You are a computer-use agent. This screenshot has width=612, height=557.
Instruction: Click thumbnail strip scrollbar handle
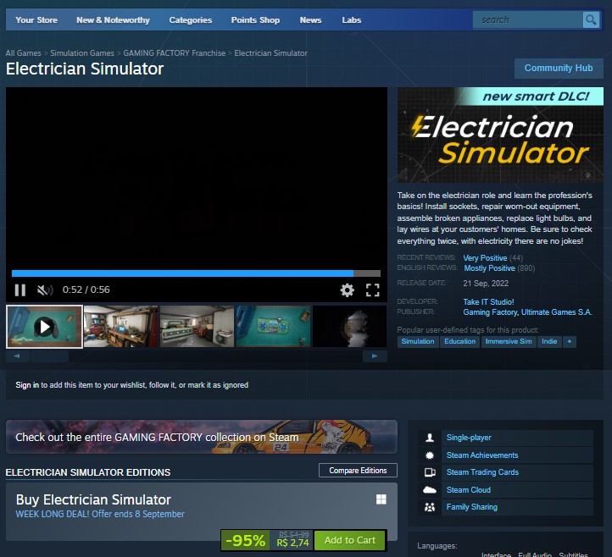point(49,356)
